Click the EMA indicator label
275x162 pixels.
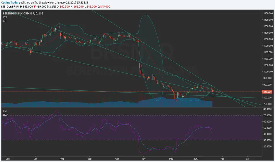pyautogui.click(x=5, y=115)
